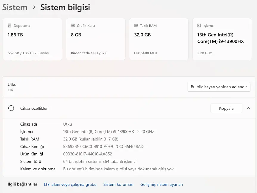The width and height of the screenshot is (257, 193).
Task: Select product ID '00330-81617-44016-AA852'
Action: click(x=88, y=154)
